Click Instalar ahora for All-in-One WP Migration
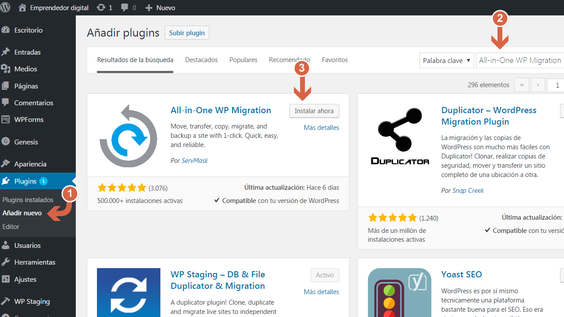Image resolution: width=564 pixels, height=317 pixels. click(314, 111)
